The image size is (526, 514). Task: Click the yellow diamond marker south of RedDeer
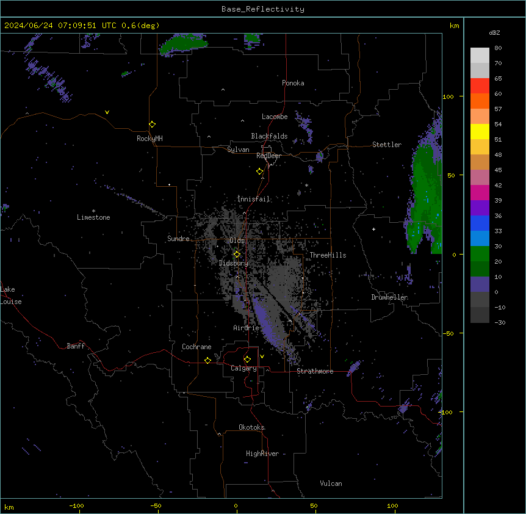coord(259,172)
